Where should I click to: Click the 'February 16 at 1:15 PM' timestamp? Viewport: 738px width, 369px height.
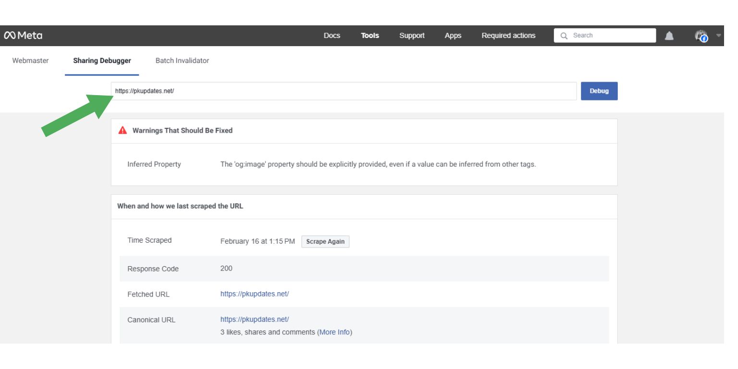click(x=258, y=241)
